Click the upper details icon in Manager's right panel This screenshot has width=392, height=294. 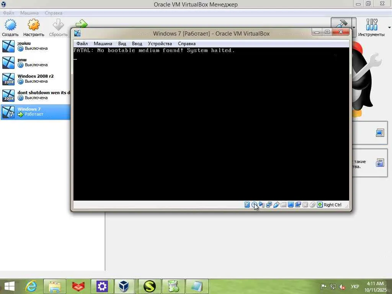[380, 133]
